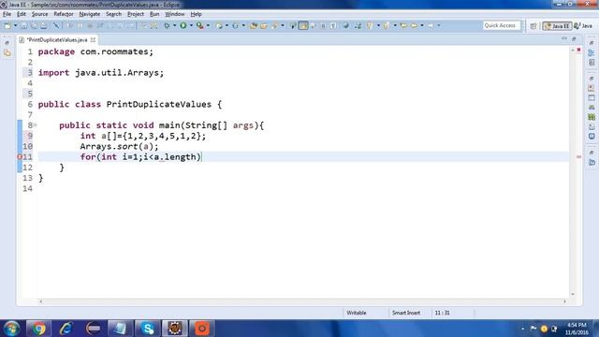Open the Run dropdown arrow

(x=191, y=25)
